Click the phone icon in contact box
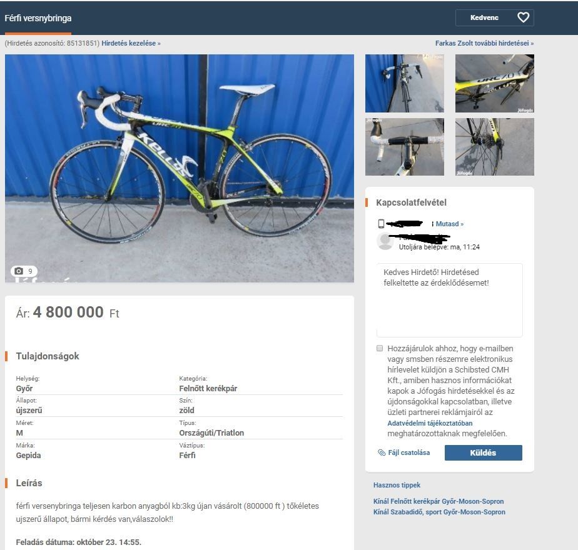Image resolution: width=578 pixels, height=550 pixels. pyautogui.click(x=381, y=224)
